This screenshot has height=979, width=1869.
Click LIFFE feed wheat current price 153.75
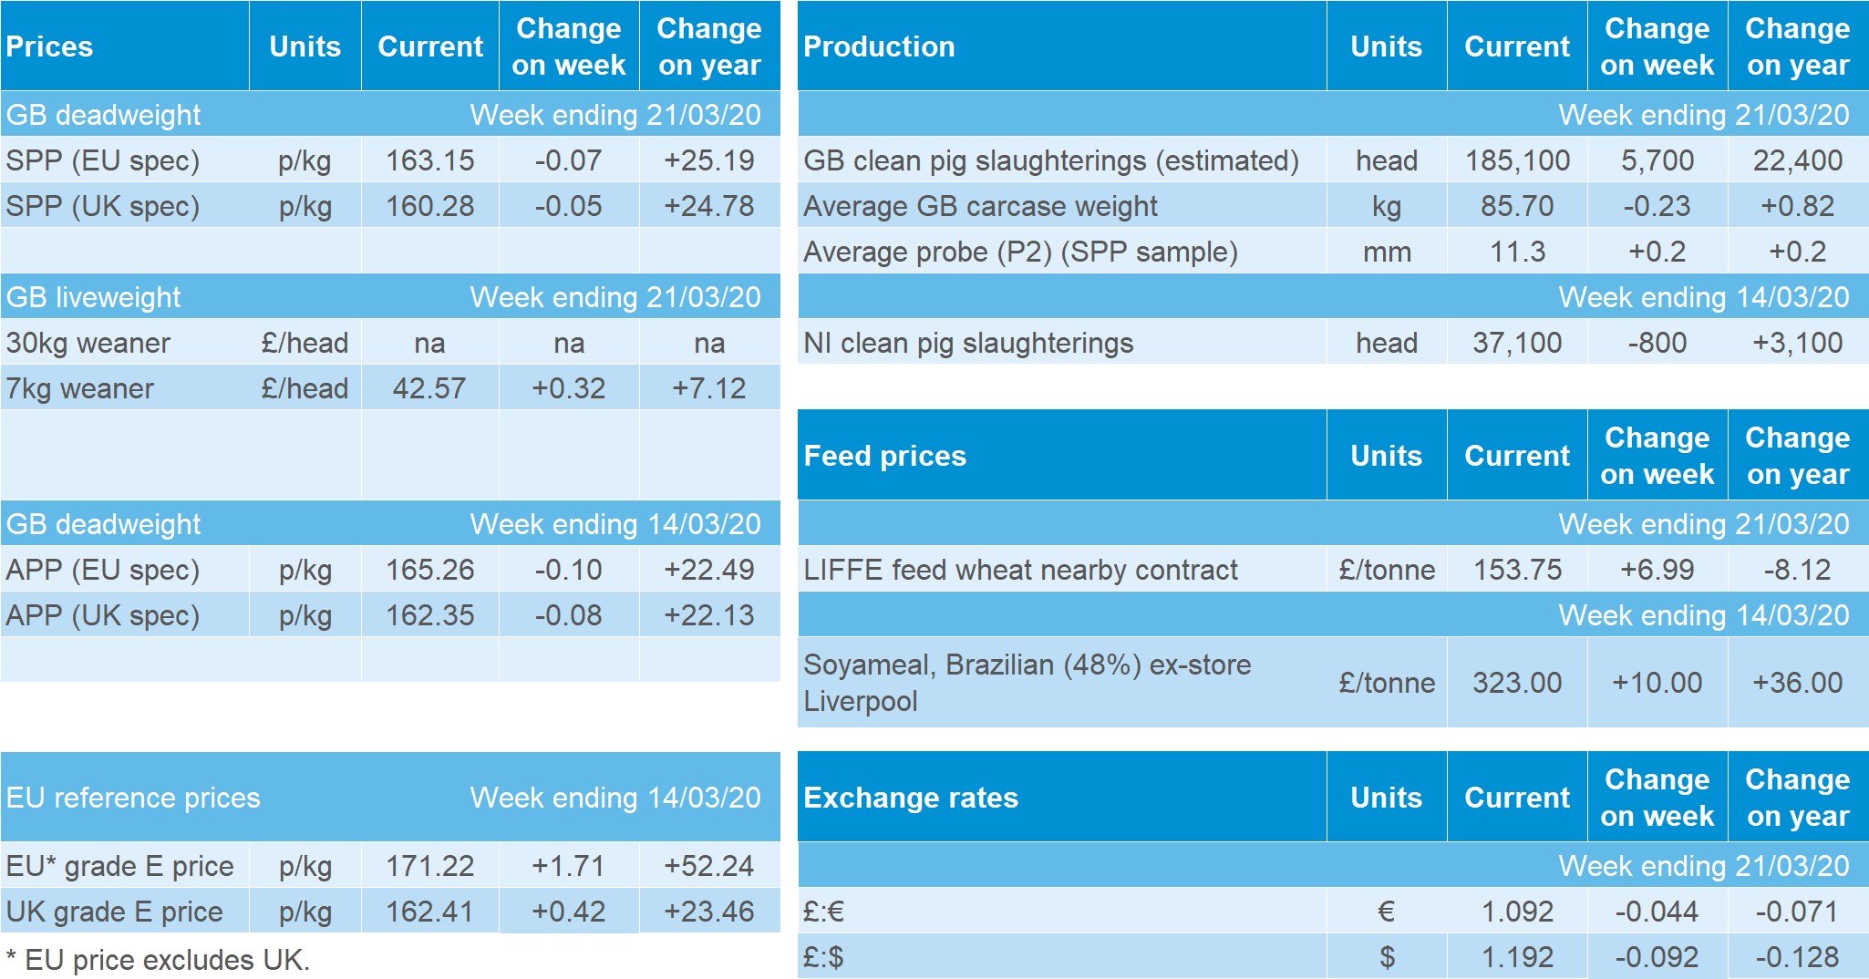point(1517,570)
